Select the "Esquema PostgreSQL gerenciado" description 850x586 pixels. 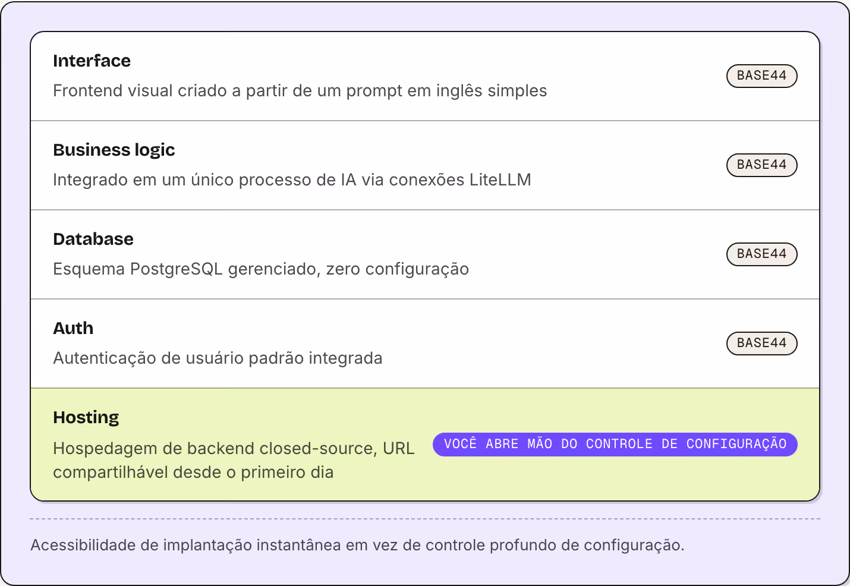pos(261,269)
